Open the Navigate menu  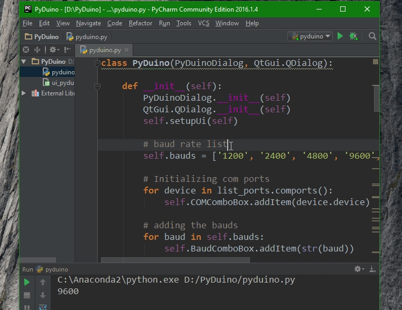[88, 23]
